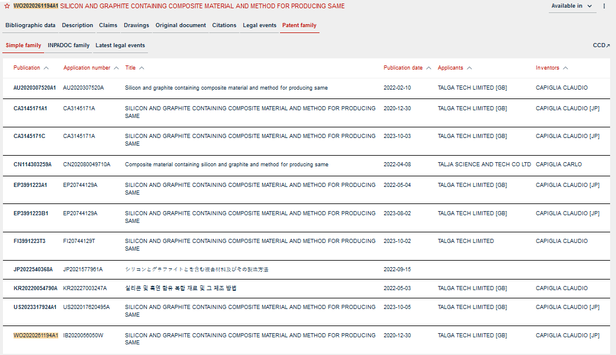Expand the Available in dropdown

coord(572,6)
